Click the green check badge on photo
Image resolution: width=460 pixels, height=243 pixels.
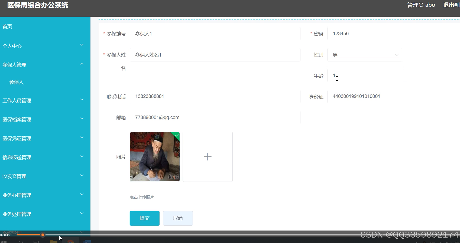pyautogui.click(x=177, y=135)
